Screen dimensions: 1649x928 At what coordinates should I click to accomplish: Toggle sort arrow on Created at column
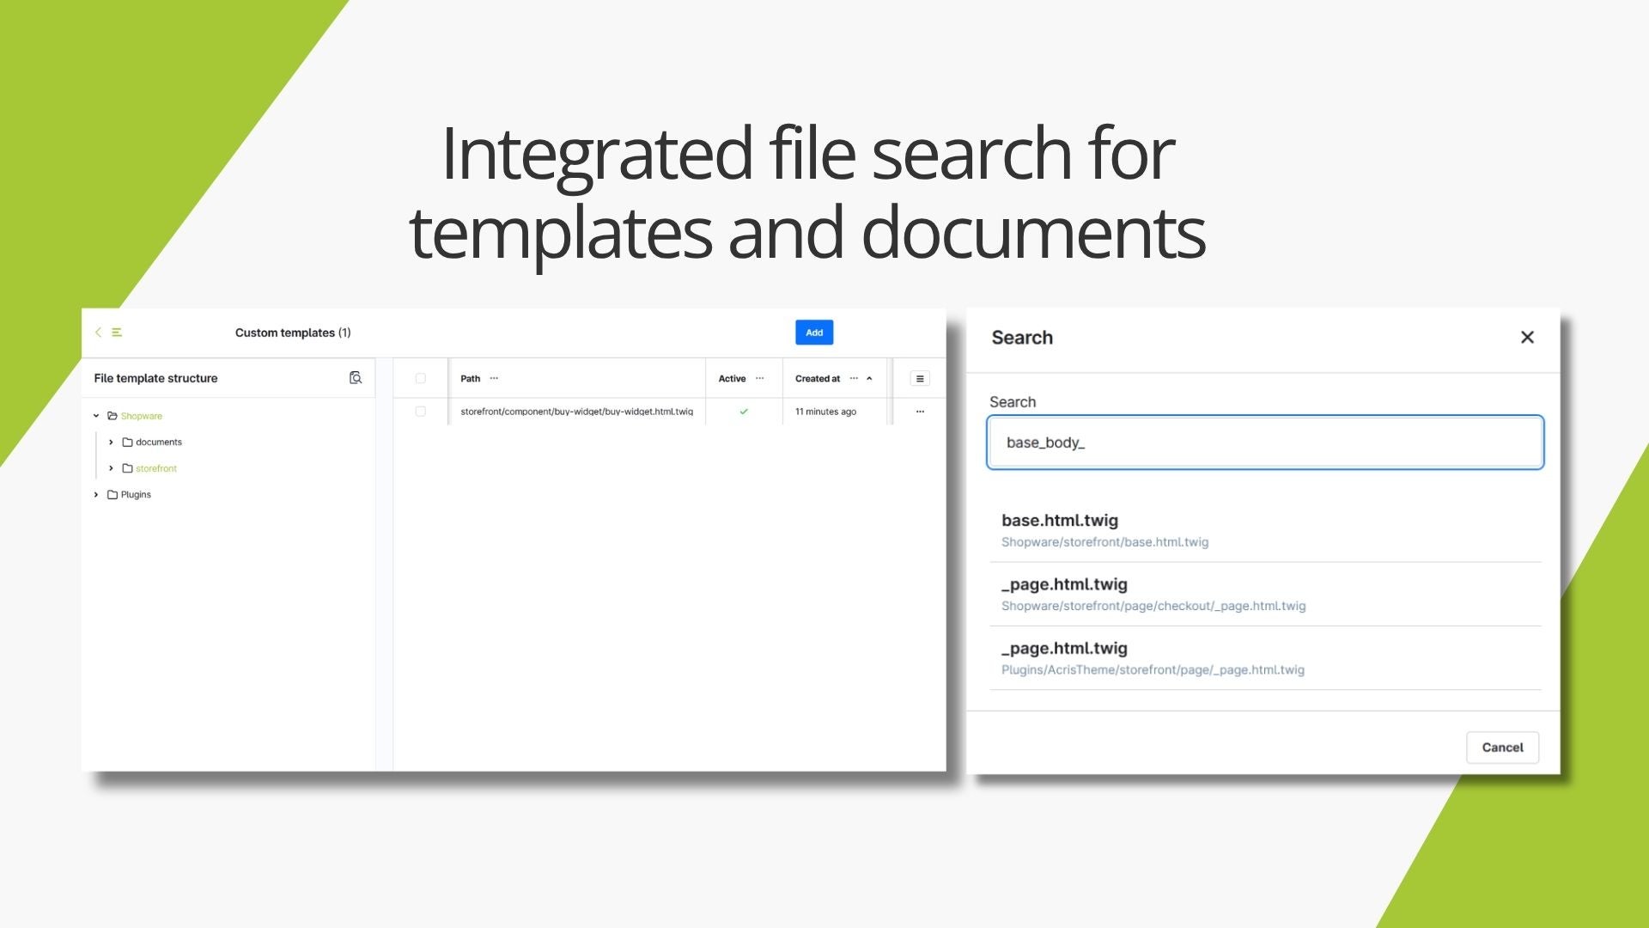point(869,378)
